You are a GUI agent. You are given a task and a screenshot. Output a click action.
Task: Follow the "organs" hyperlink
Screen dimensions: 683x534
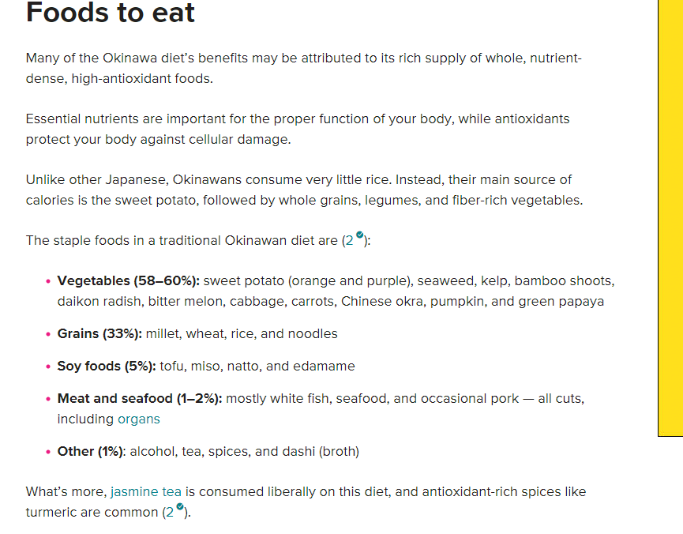139,419
